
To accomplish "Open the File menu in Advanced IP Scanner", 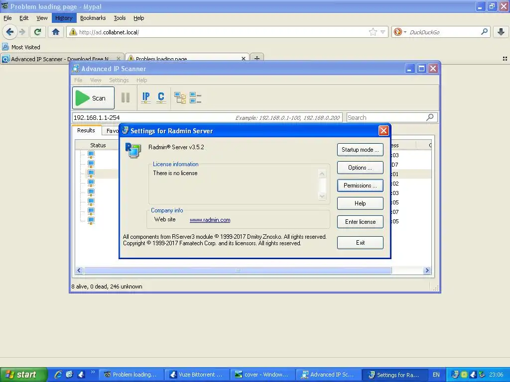I will [78, 80].
